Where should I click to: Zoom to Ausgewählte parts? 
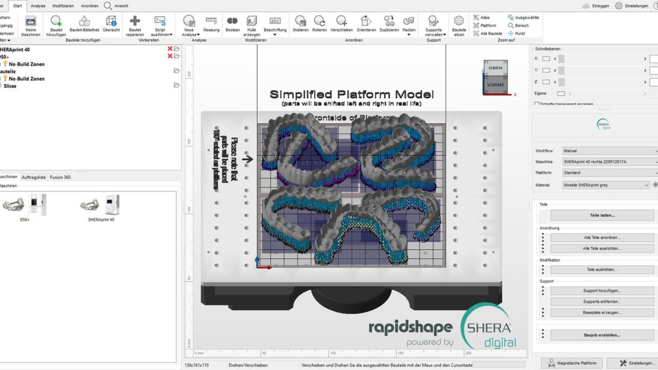[x=523, y=17]
